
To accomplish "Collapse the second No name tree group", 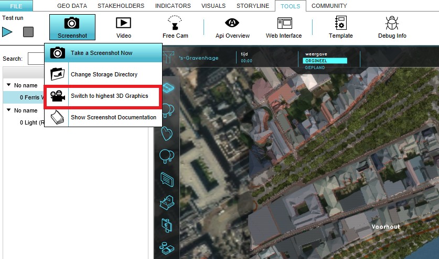I will [9, 110].
